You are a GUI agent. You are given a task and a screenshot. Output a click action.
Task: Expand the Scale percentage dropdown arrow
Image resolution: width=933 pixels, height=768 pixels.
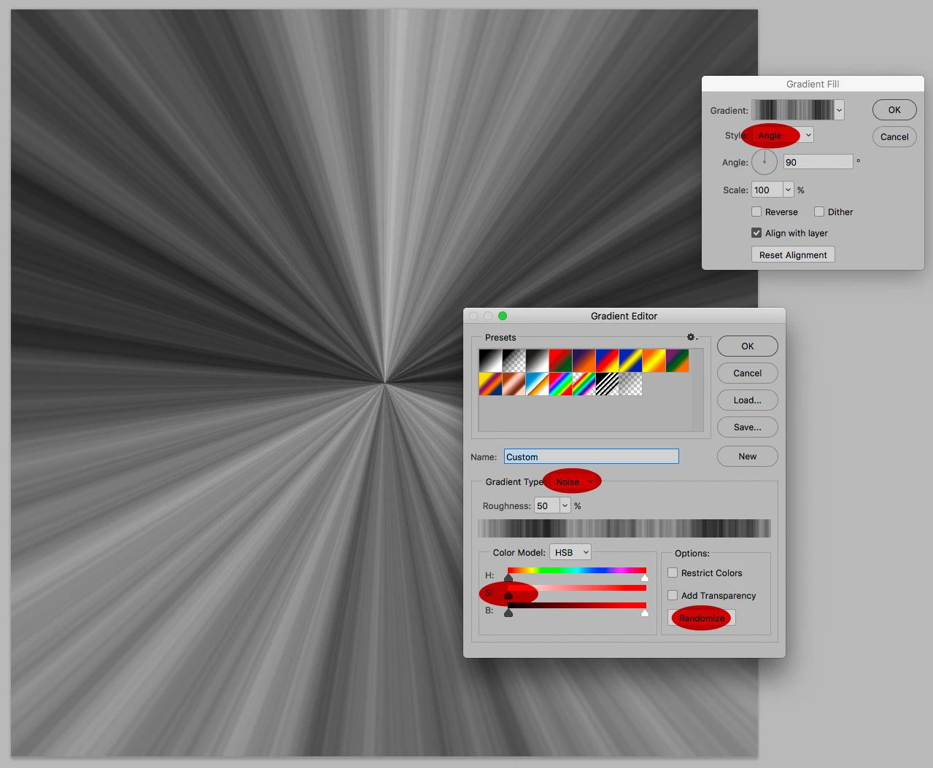tap(788, 190)
